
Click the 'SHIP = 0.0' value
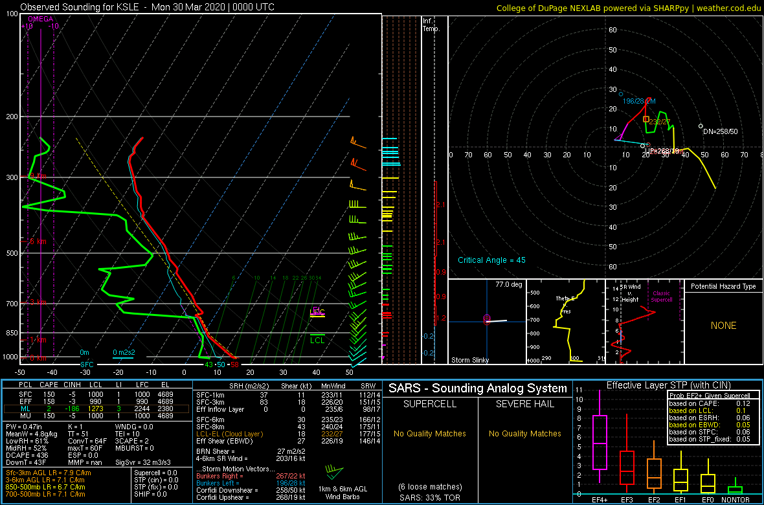[x=151, y=494]
